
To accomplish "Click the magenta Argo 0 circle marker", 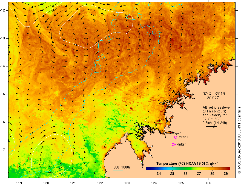I will click(176, 137).
